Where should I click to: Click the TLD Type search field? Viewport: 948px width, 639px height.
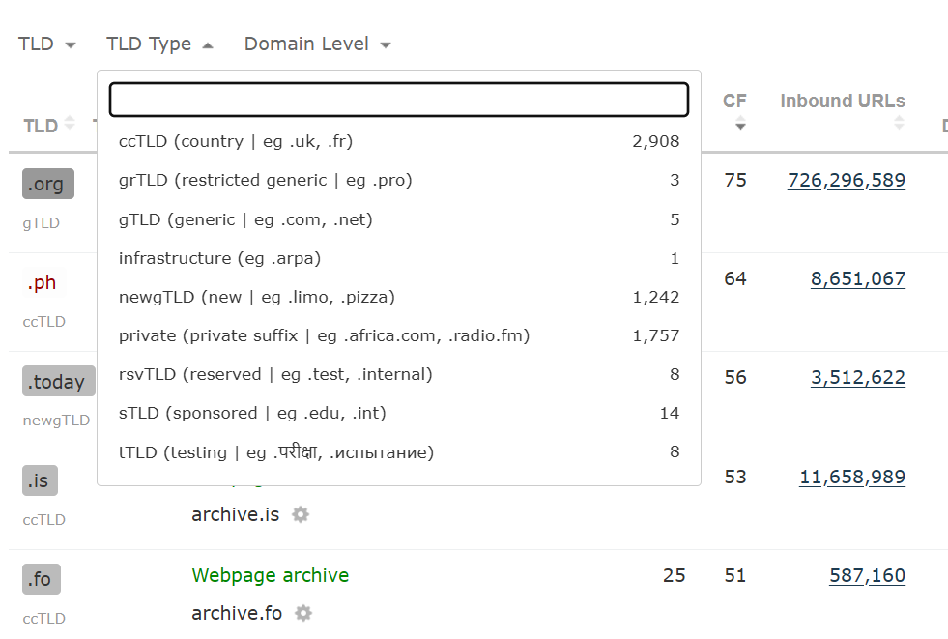(x=398, y=100)
